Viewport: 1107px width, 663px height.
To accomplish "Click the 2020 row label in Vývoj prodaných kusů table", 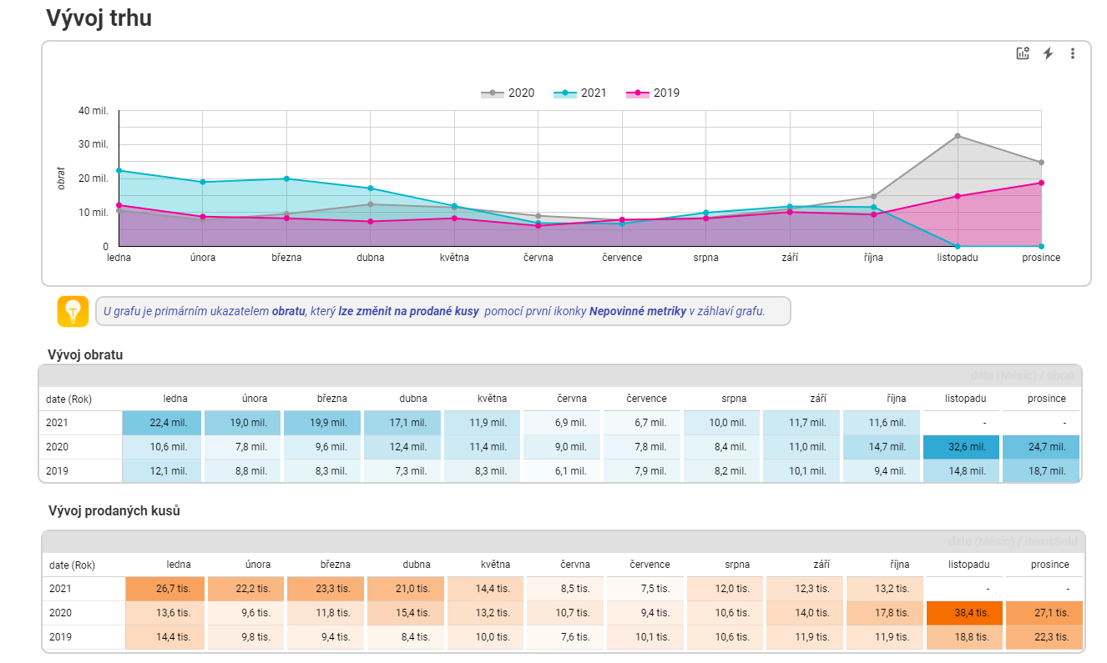I will 59,613.
